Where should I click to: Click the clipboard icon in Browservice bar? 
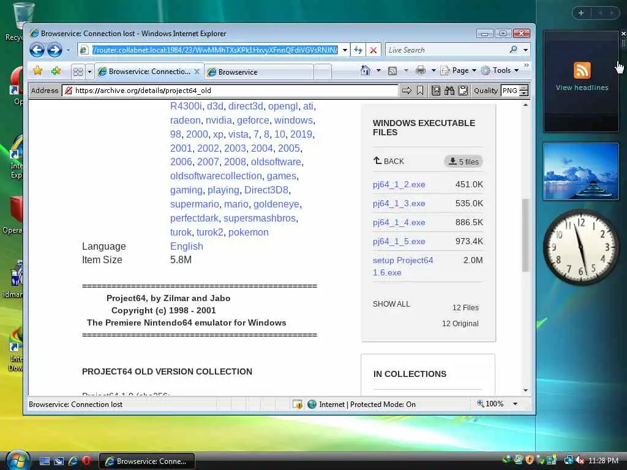[463, 91]
